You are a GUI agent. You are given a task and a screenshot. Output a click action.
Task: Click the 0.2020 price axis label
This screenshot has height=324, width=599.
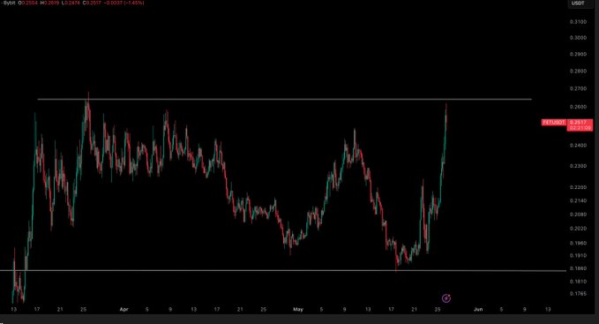point(578,229)
